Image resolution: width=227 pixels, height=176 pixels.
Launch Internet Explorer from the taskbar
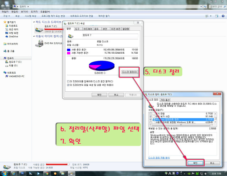(x=14, y=174)
